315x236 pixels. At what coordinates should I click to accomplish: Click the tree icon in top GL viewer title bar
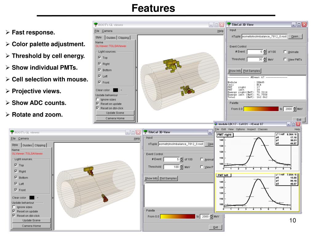(x=96, y=25)
